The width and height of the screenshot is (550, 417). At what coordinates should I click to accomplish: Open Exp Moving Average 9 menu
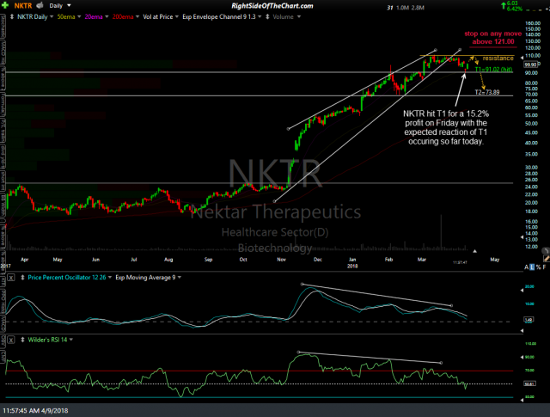(x=148, y=278)
